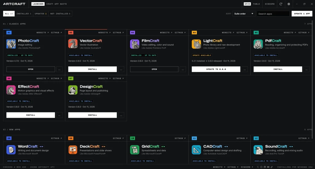Click the DeckCraft presentation icon
Image resolution: width=315 pixels, height=169 pixels.
pos(73,150)
